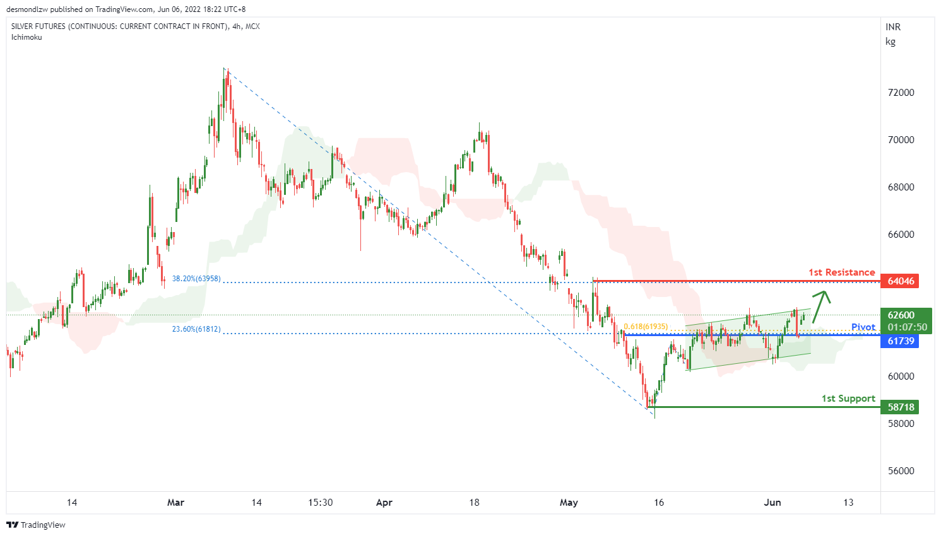Viewport: 941px width, 536px height.
Task: Click the 'Jun' date axis label
Action: click(x=772, y=503)
